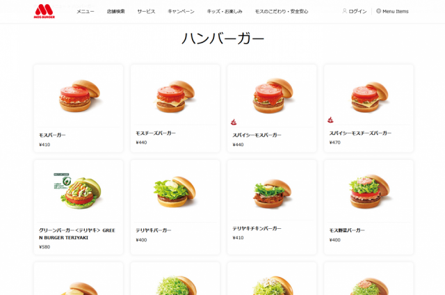Click the login user icon
This screenshot has width=445, height=295.
coord(345,11)
